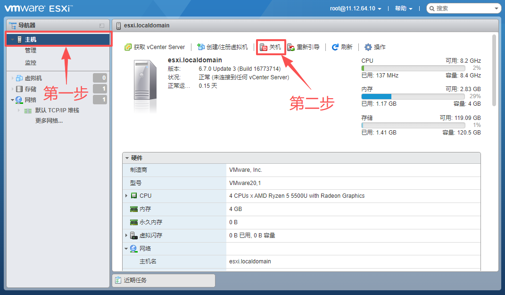Click the large server image
Screen dimensions: 505x295
click(x=145, y=85)
